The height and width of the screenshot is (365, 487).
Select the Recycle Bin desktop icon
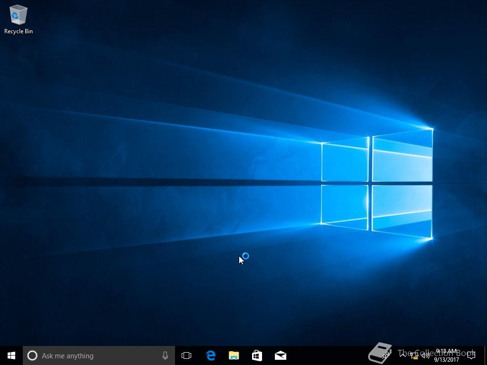[x=19, y=19]
